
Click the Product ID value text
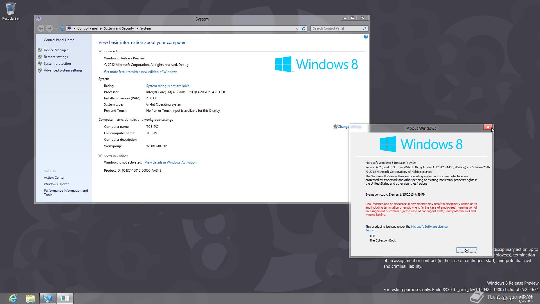(x=141, y=171)
